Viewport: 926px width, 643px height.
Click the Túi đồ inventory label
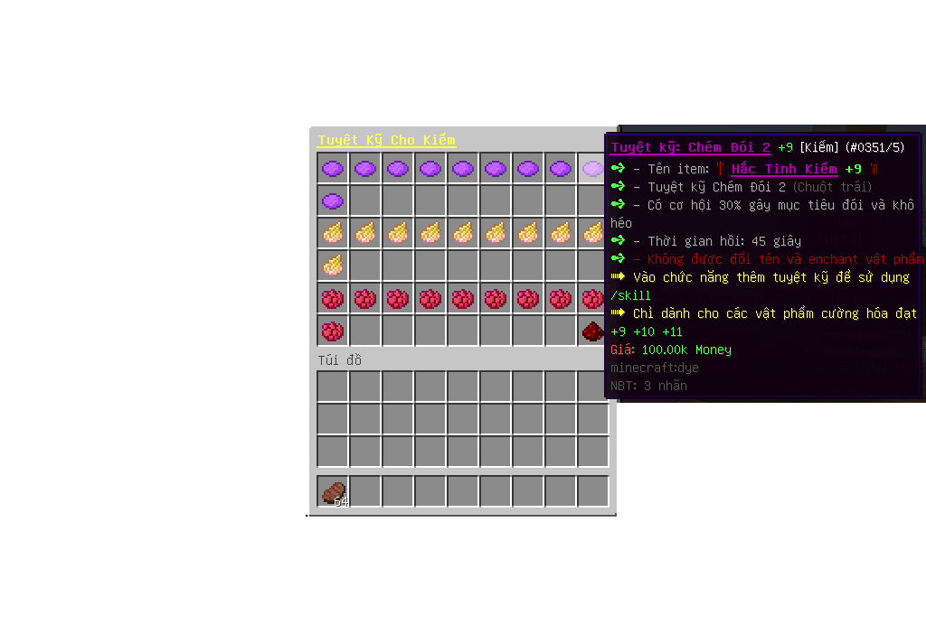pyautogui.click(x=340, y=359)
